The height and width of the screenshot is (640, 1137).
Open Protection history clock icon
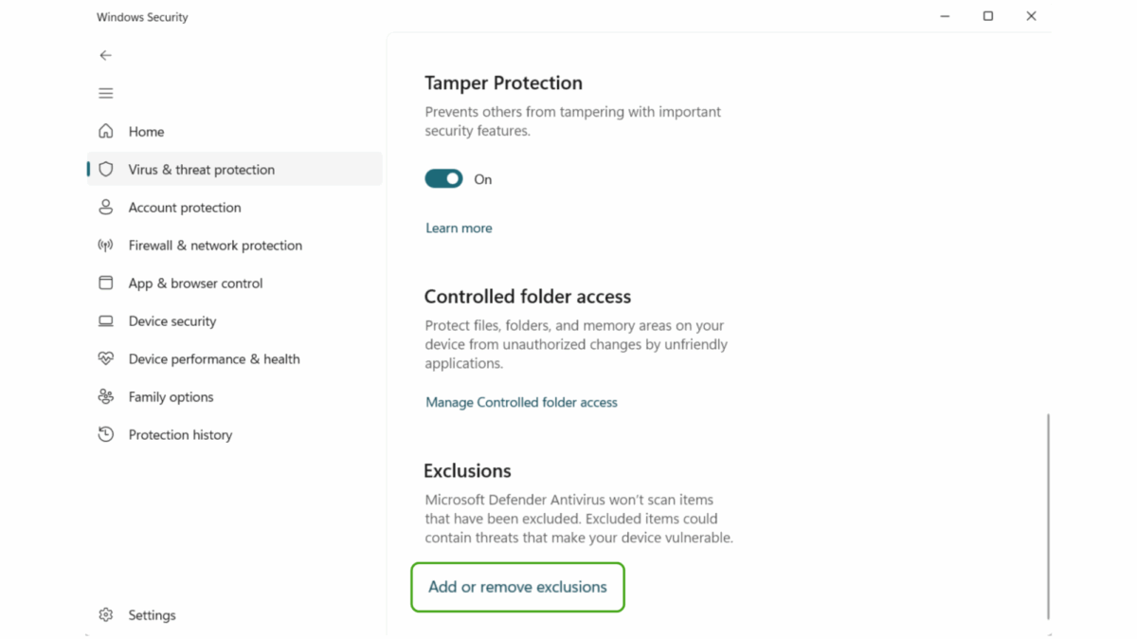[106, 434]
